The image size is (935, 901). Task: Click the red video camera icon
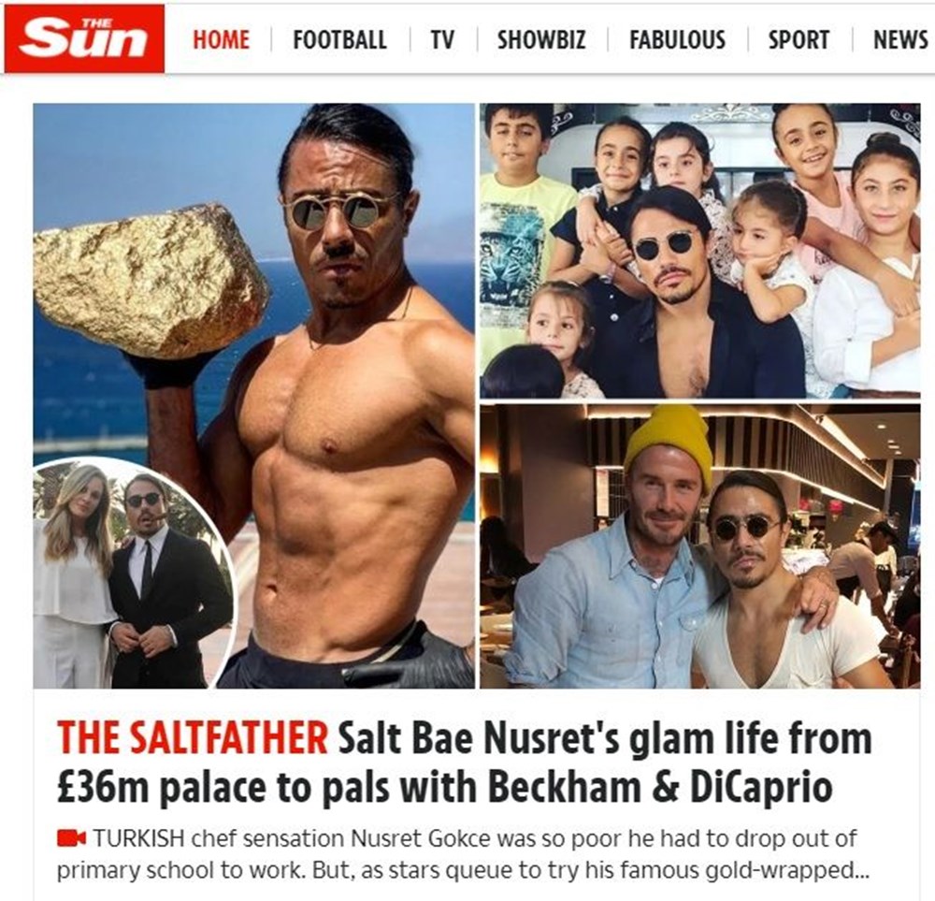point(72,837)
